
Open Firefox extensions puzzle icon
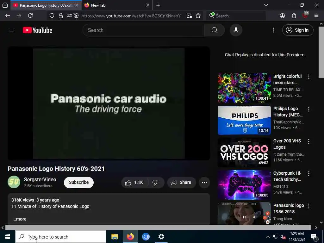pyautogui.click(x=294, y=16)
